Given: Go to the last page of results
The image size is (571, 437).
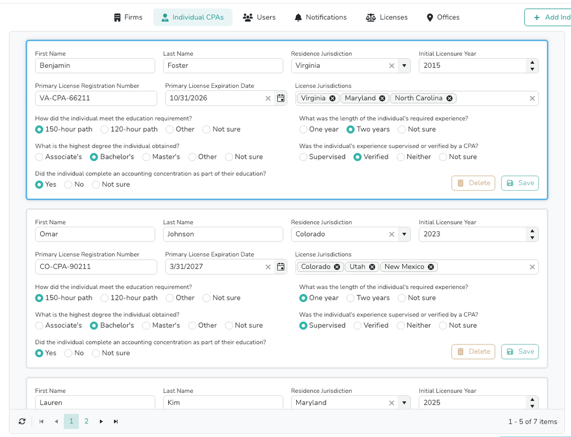Looking at the screenshot, I should click(116, 422).
